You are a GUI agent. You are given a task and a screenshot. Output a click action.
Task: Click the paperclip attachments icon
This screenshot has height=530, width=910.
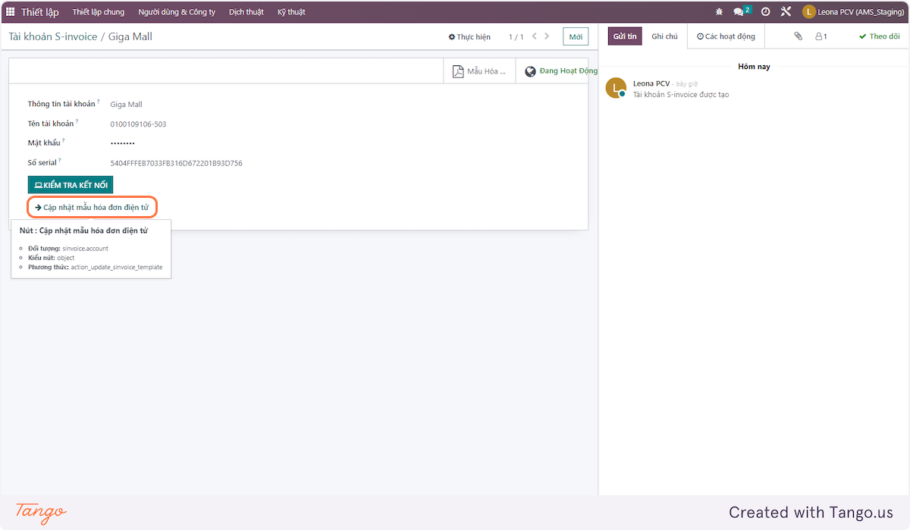(x=798, y=36)
